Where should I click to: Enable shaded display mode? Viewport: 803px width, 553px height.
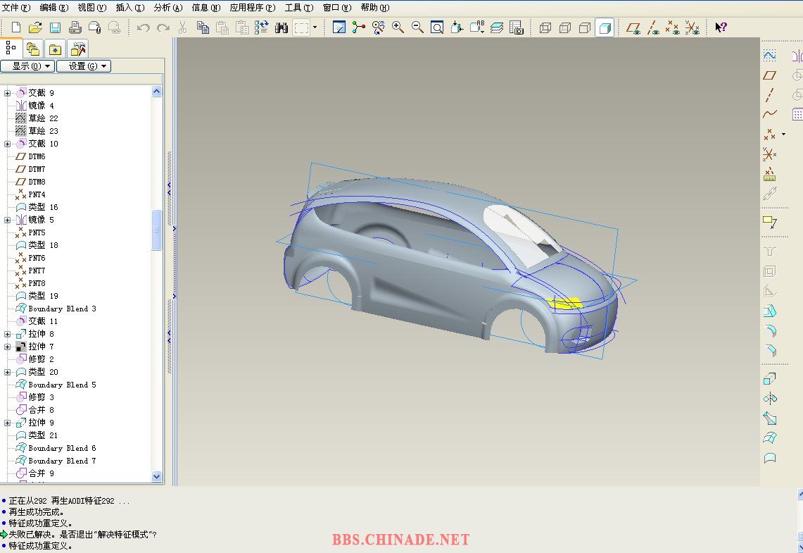(605, 27)
